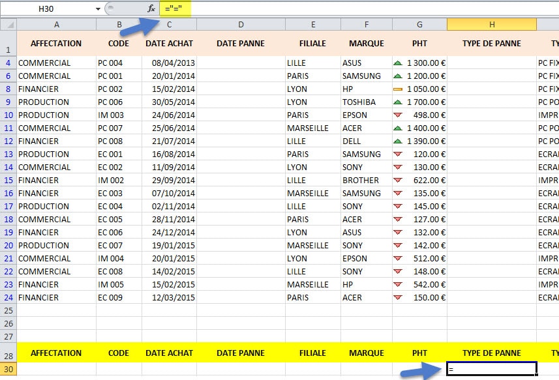Select row 15 header
559x380 pixels.
click(8, 181)
